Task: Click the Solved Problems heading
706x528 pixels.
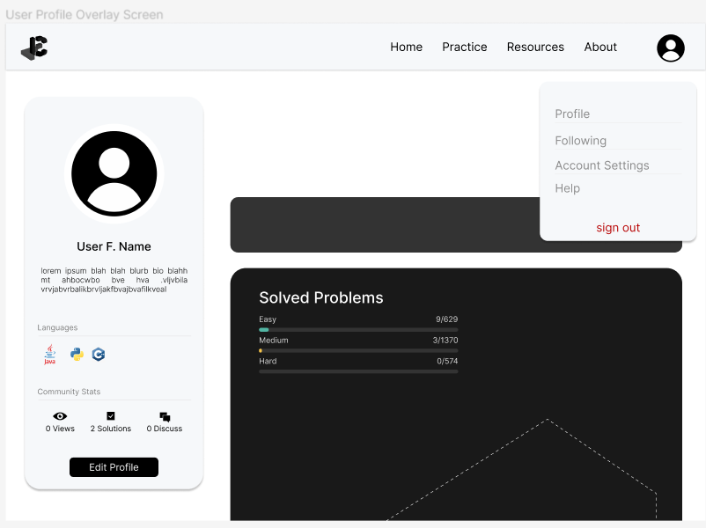Action: tap(321, 297)
